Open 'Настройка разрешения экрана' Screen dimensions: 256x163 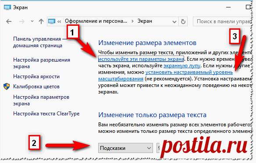tap(42, 63)
